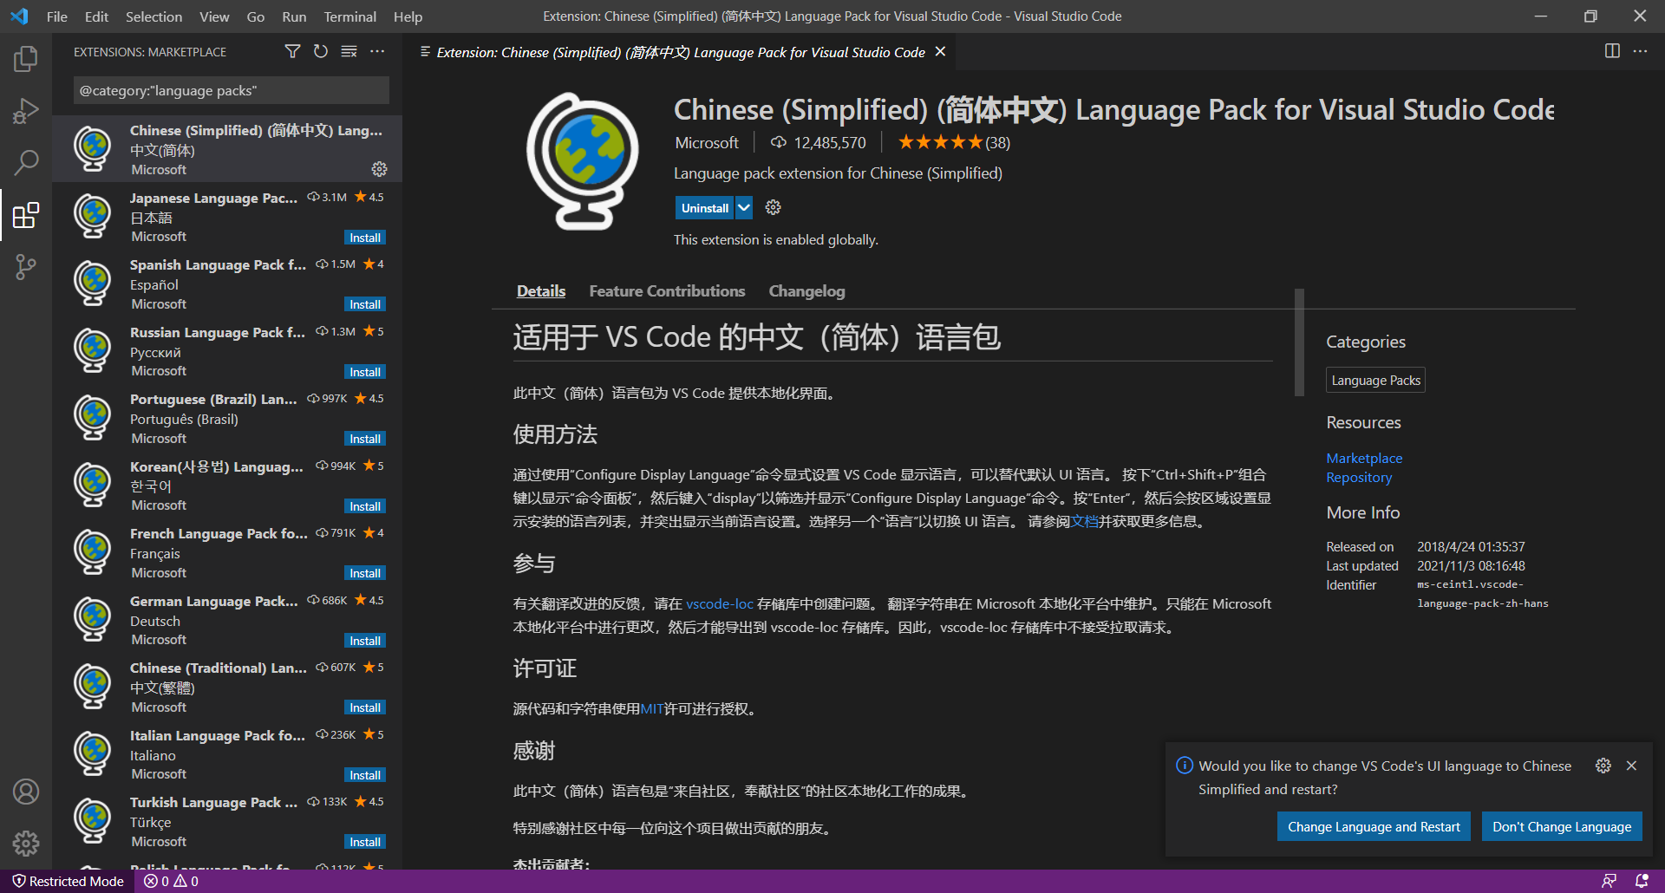The image size is (1665, 893).
Task: Open the View menu
Action: (x=214, y=16)
